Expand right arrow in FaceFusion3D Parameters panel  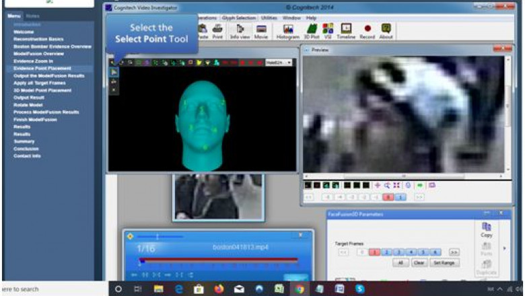(505, 248)
